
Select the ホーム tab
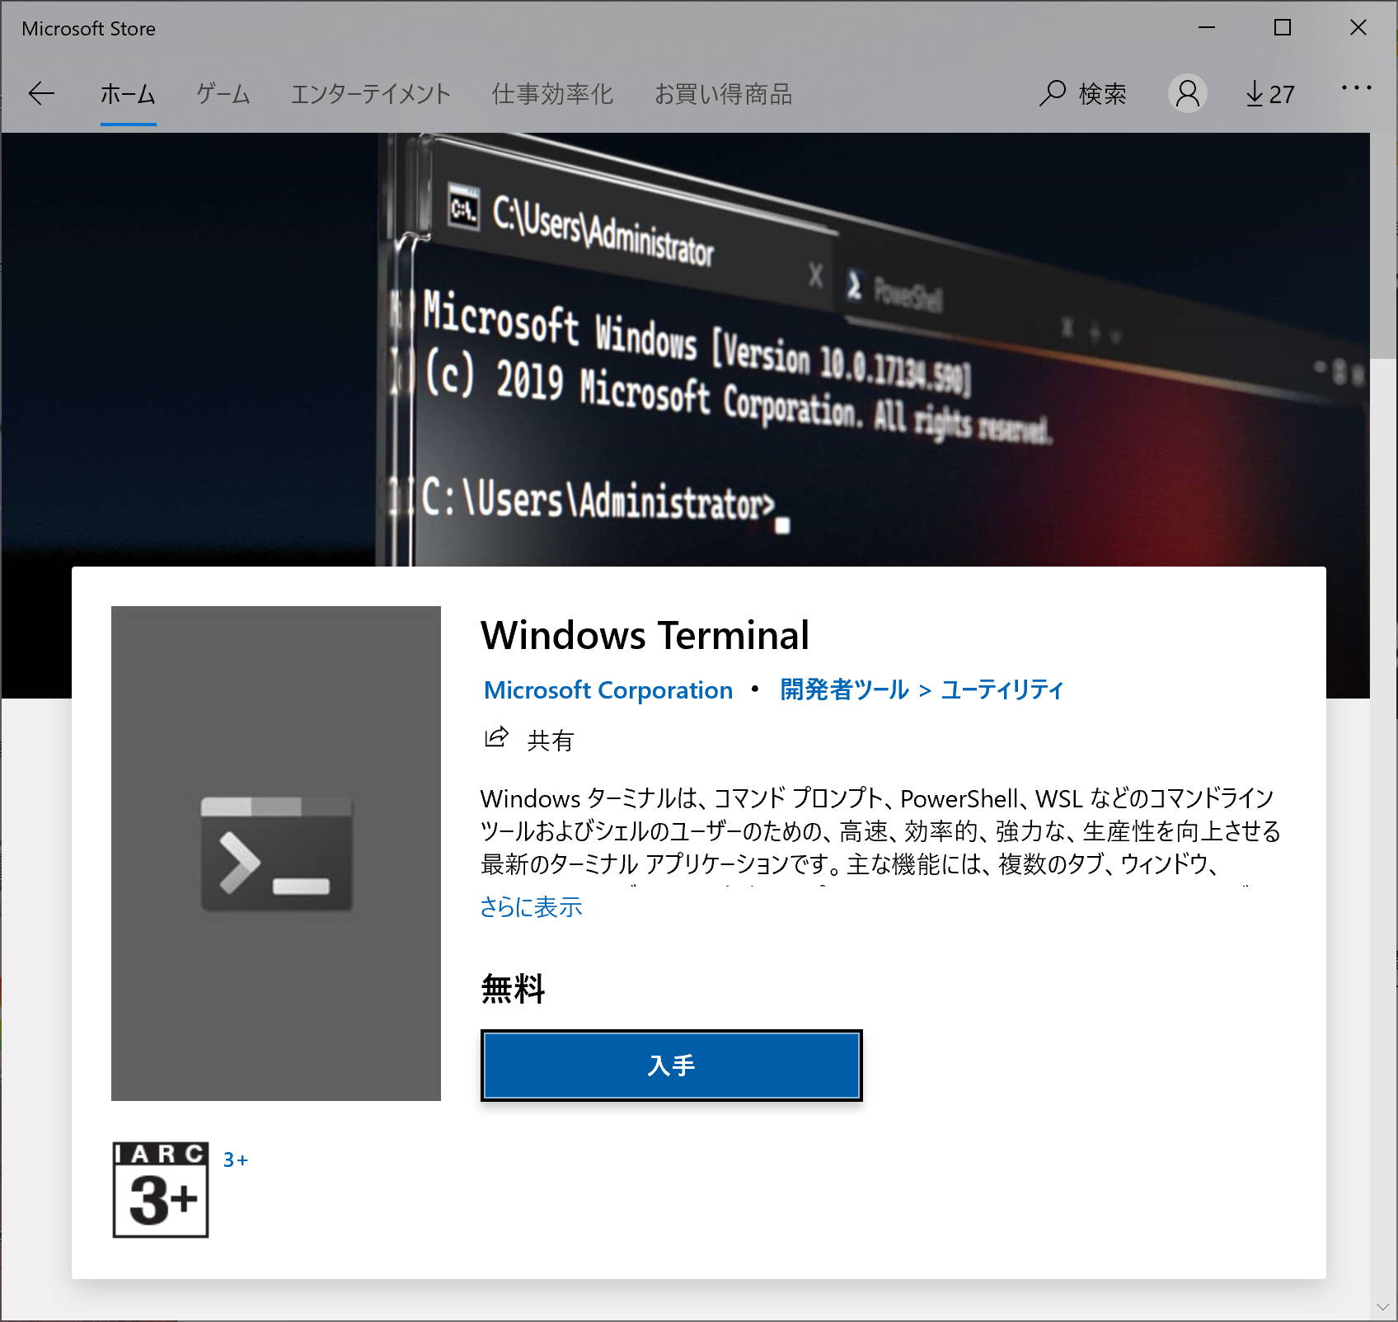click(128, 94)
